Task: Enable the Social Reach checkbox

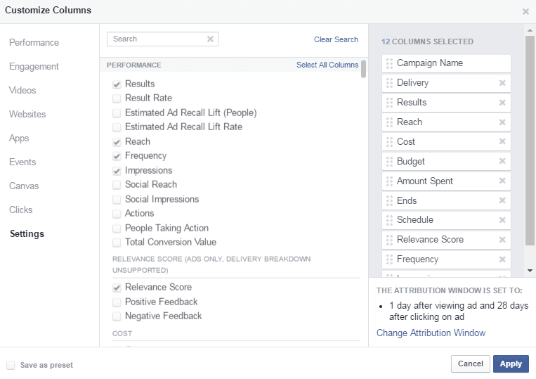Action: pos(117,185)
